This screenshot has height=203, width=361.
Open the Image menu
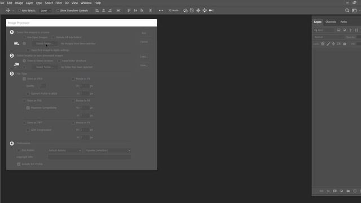click(x=19, y=3)
